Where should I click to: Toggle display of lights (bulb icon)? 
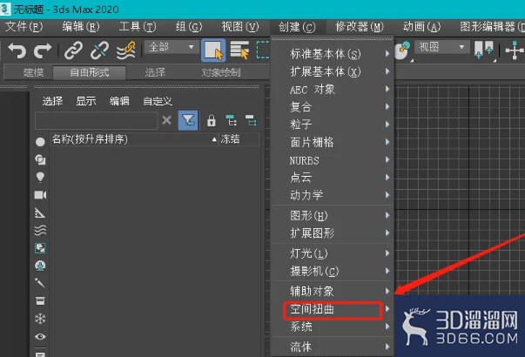tap(40, 177)
